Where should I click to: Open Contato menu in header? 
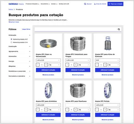pyautogui.click(x=54, y=4)
